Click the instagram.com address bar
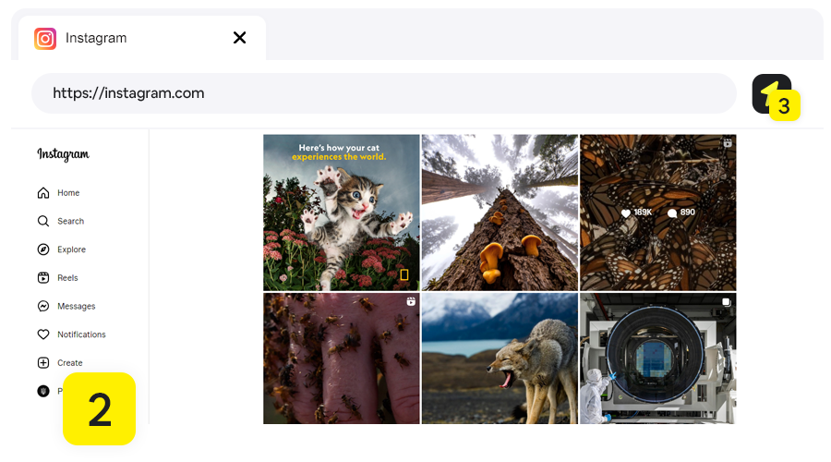The image size is (831, 462). point(383,93)
